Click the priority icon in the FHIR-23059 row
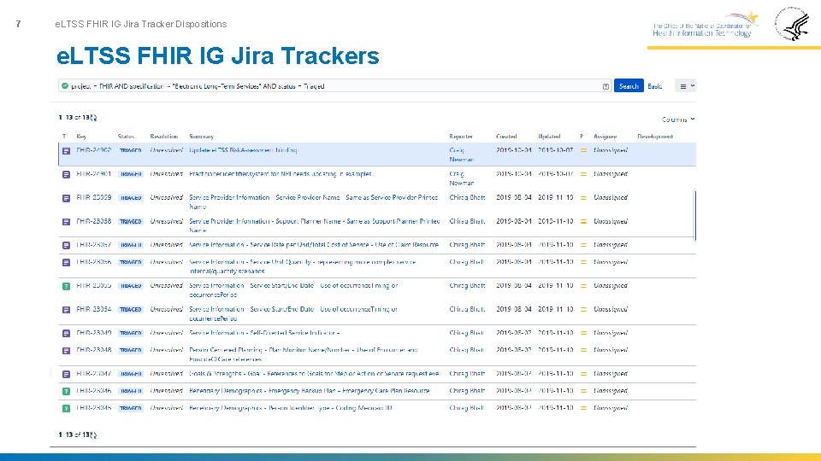821x461 pixels. tap(583, 197)
